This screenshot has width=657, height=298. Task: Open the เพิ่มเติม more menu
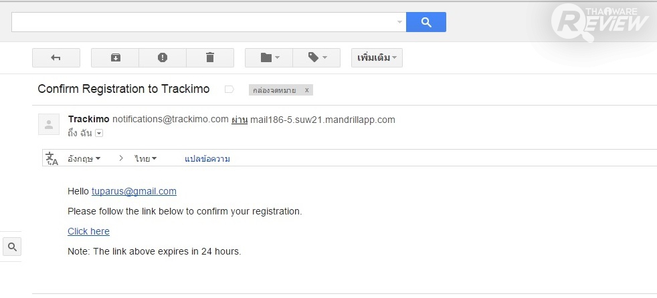[377, 57]
